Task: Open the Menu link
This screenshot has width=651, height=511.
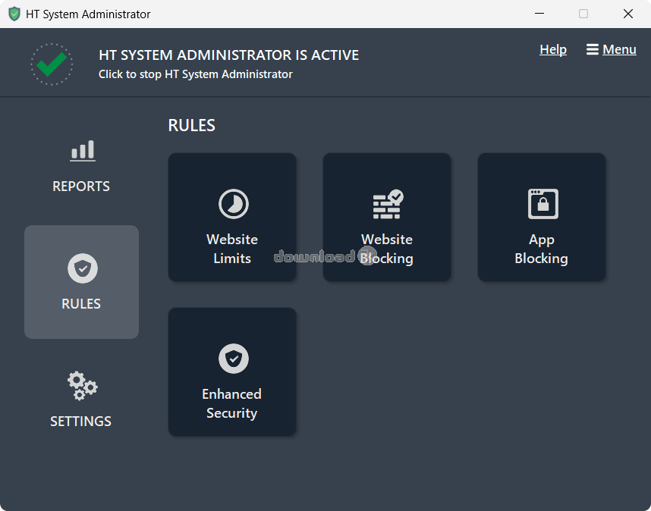Action: pyautogui.click(x=619, y=49)
